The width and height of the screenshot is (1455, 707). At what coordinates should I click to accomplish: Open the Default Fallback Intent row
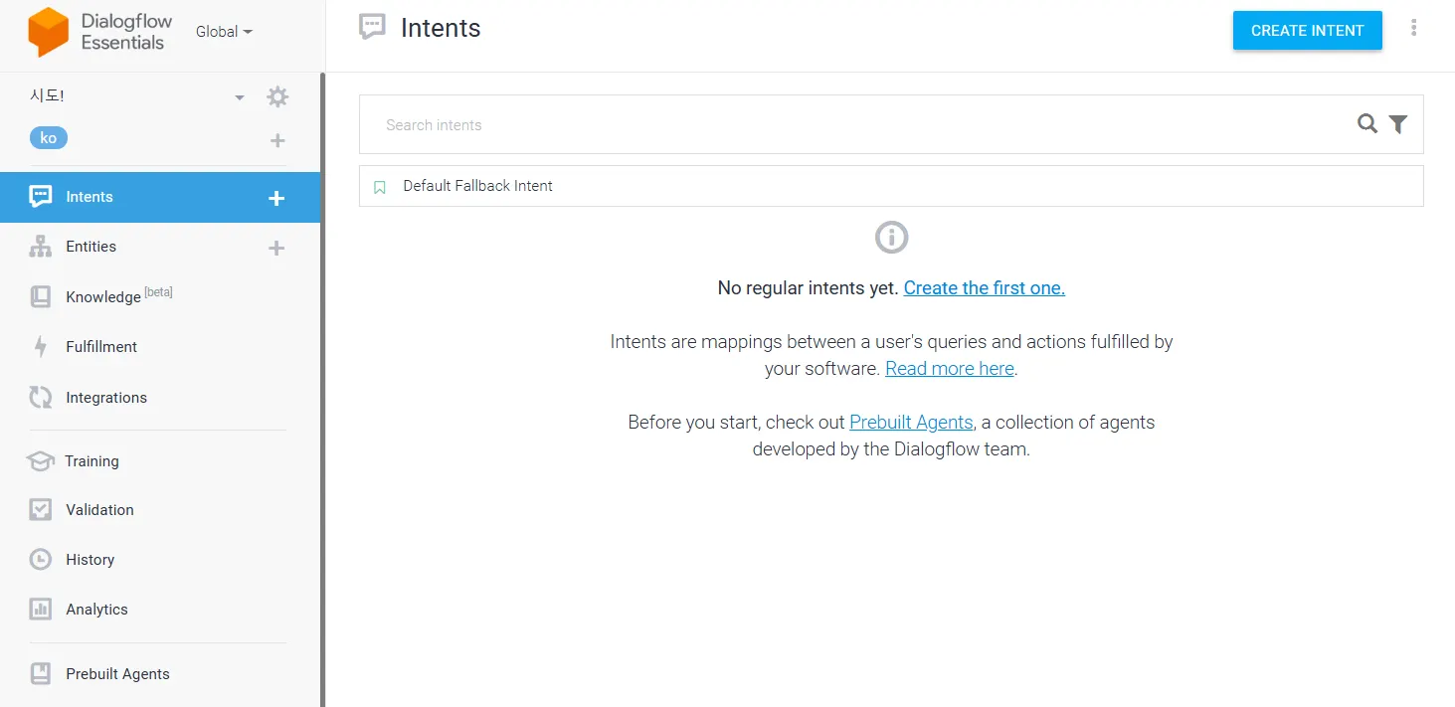[478, 186]
